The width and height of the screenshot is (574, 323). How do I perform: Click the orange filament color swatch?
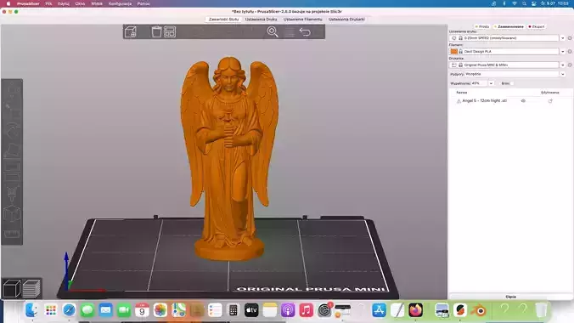click(x=454, y=52)
